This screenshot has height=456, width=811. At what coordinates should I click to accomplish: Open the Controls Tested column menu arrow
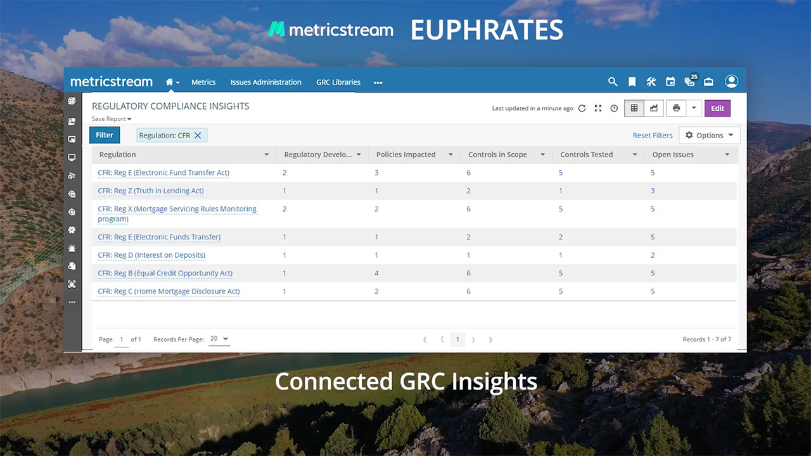[x=635, y=155]
